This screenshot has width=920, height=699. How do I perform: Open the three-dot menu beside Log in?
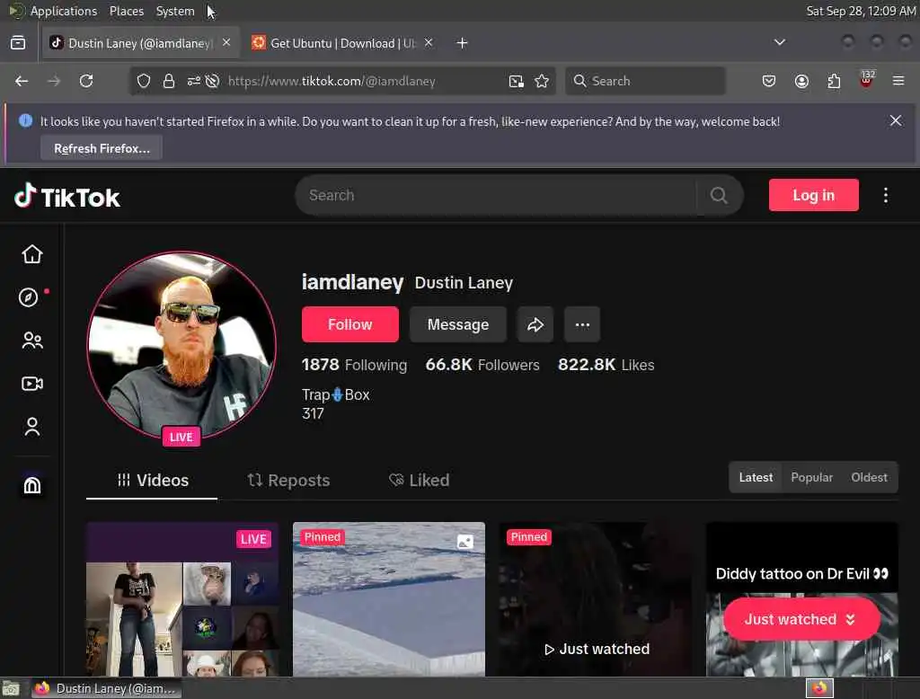point(885,196)
